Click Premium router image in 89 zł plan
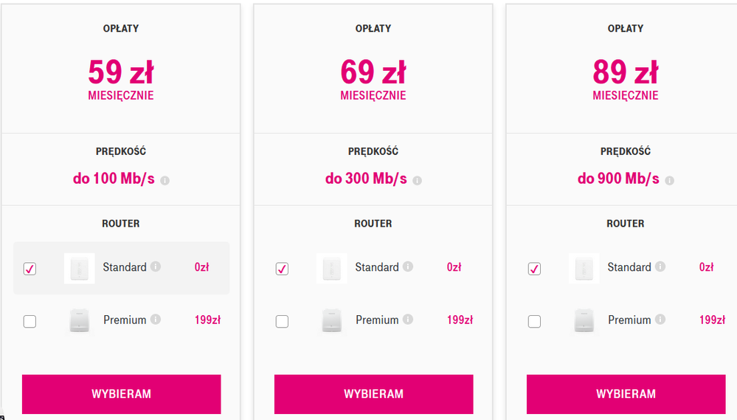The image size is (737, 420). click(584, 321)
